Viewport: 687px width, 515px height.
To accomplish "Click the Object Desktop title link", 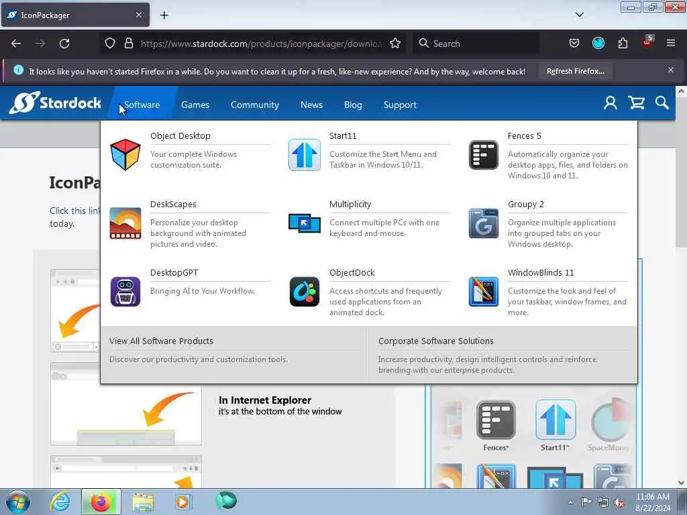I will point(180,135).
